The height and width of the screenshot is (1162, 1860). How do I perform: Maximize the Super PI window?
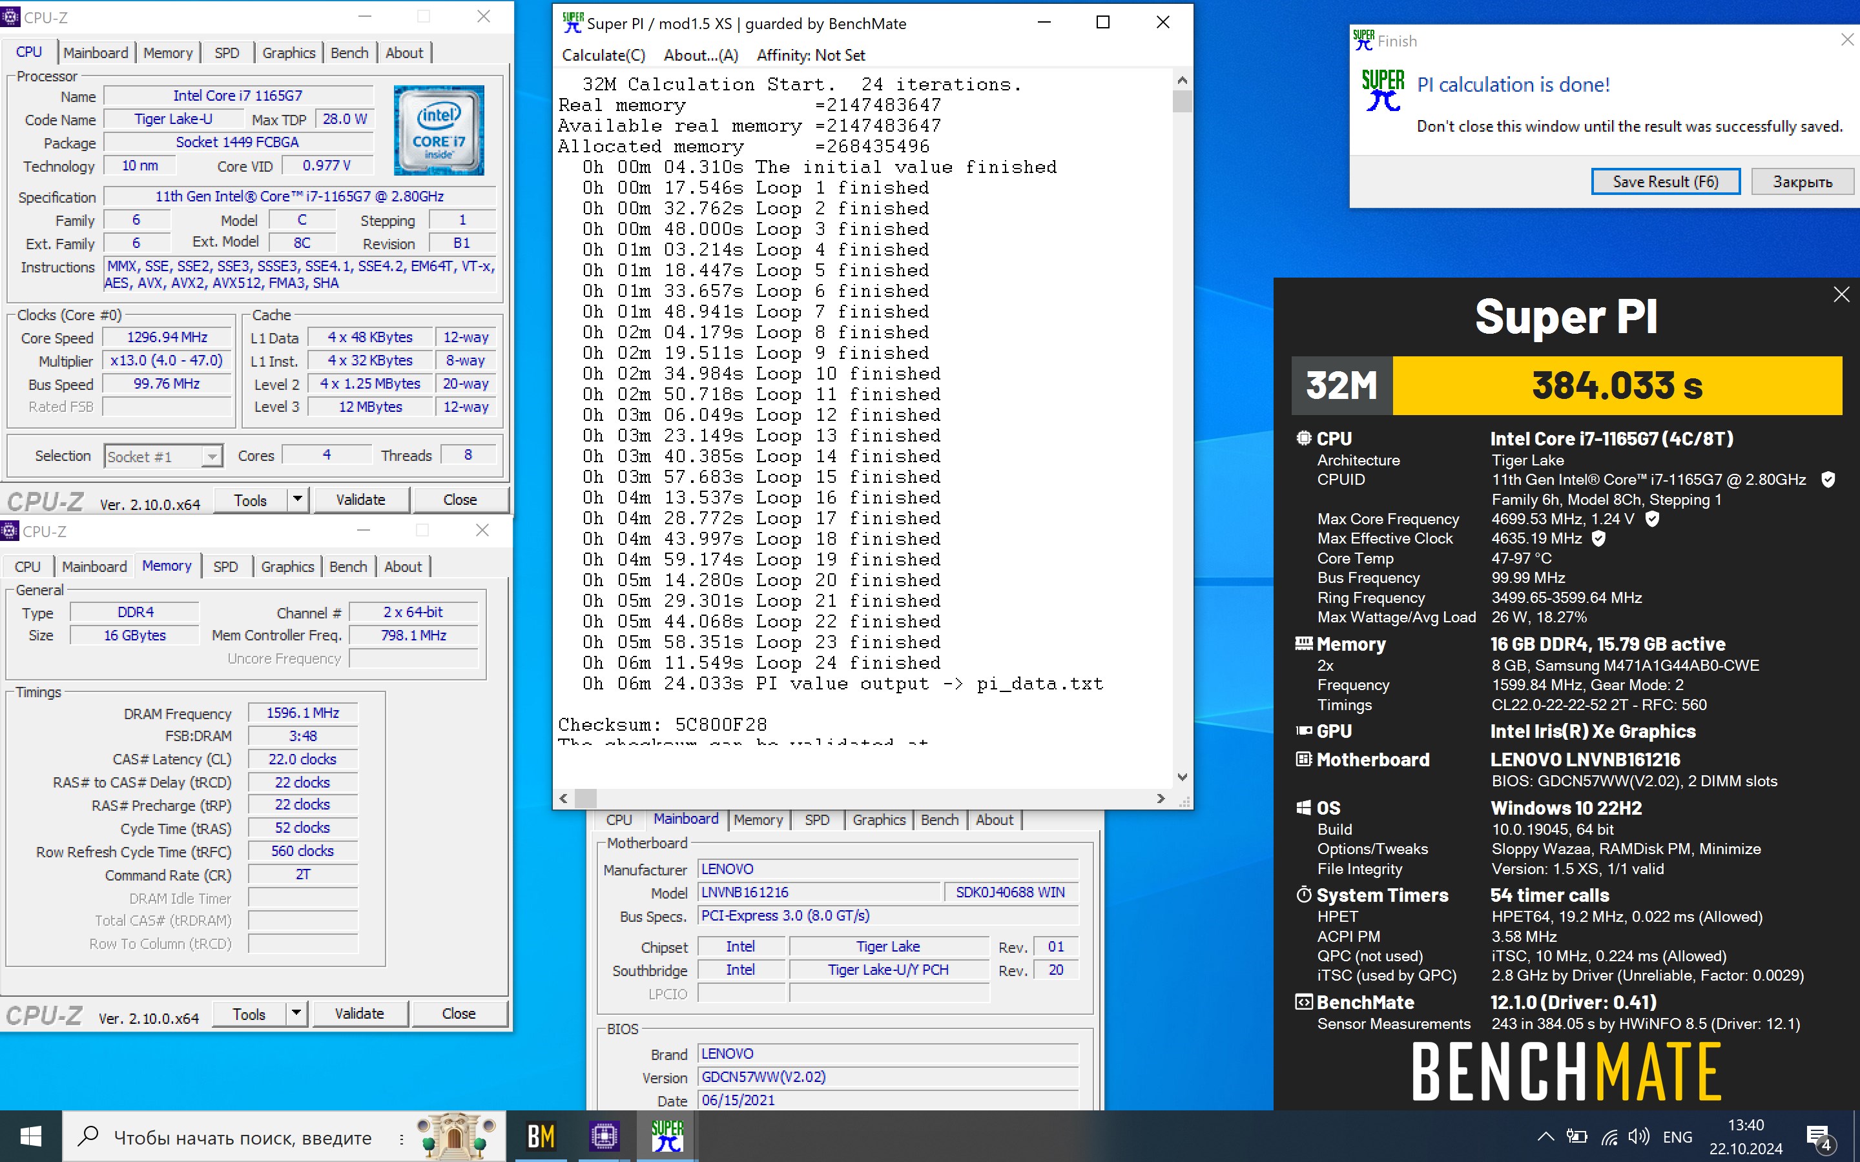pos(1103,23)
